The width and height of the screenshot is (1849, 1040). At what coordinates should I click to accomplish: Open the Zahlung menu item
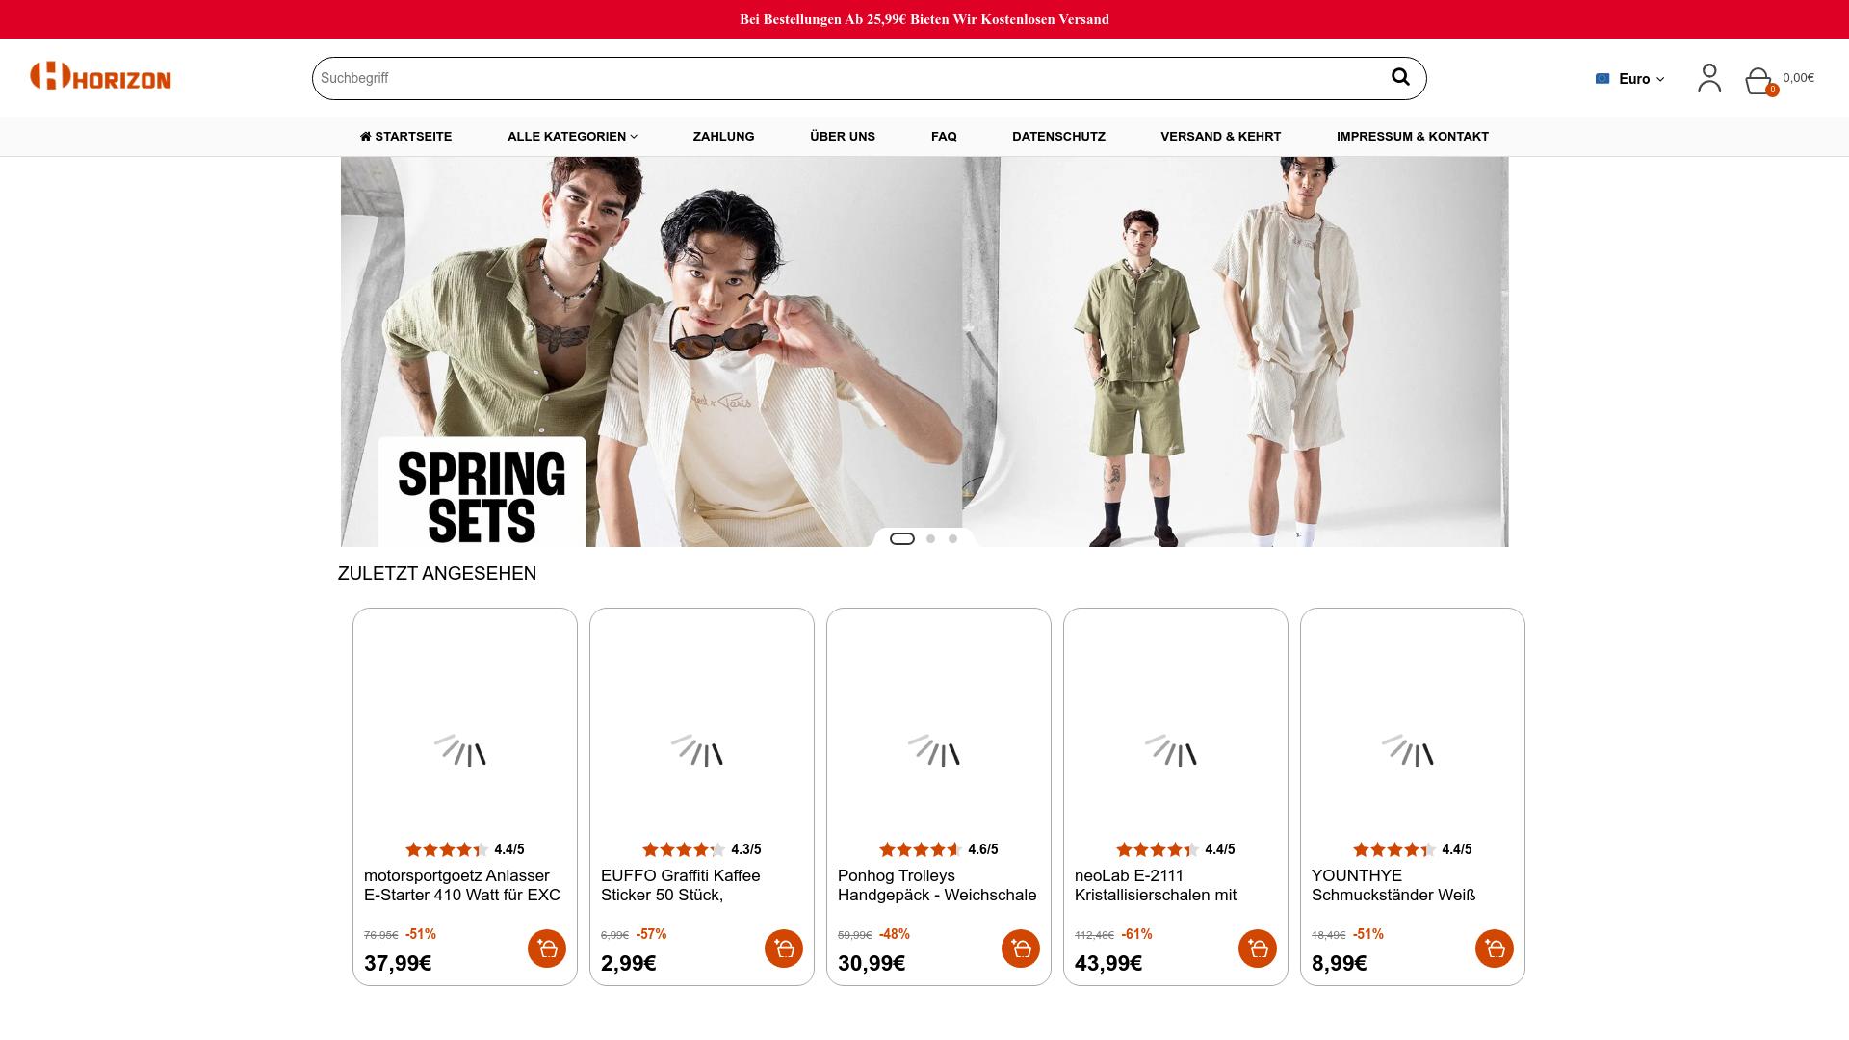(723, 136)
